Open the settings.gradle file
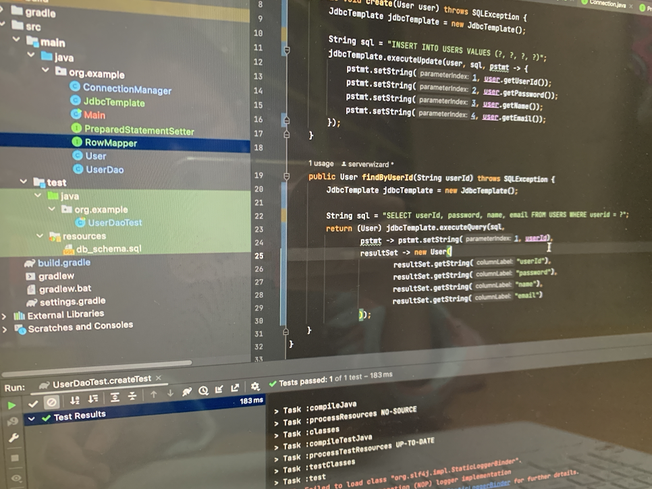Image resolution: width=652 pixels, height=489 pixels. coord(72,301)
